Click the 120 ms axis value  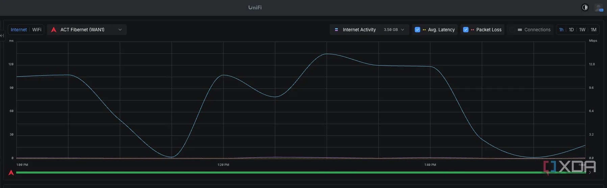11,64
